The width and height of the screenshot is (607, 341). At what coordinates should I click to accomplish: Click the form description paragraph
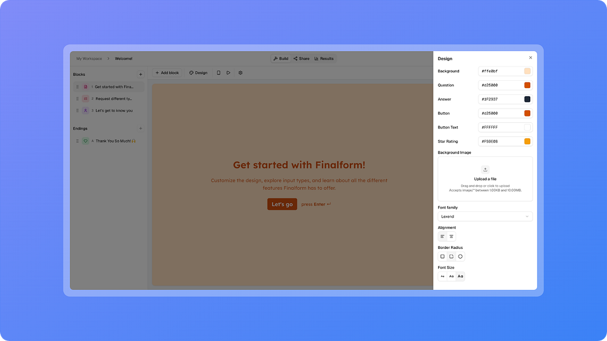coord(299,184)
